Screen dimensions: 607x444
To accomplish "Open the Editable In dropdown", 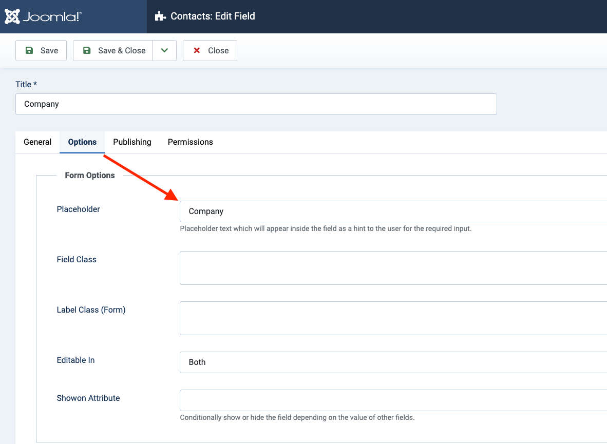I will point(393,362).
